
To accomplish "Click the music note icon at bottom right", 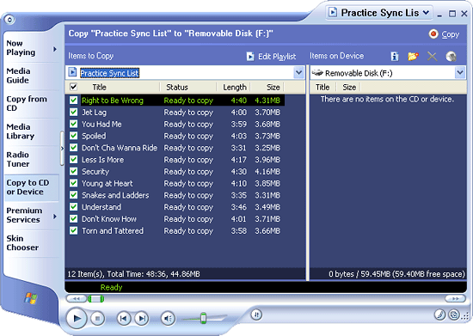I will point(439,315).
